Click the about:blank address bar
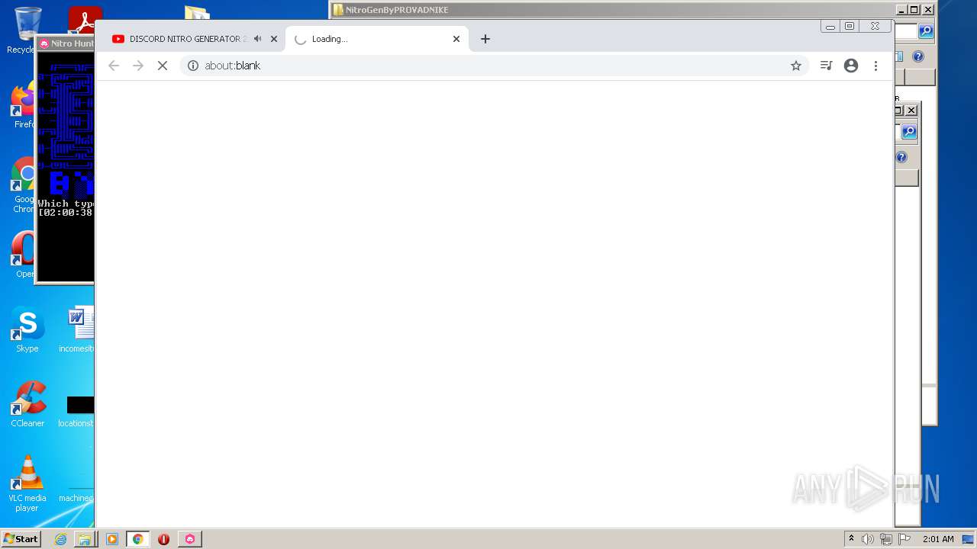Viewport: 977px width, 549px height. coord(494,66)
